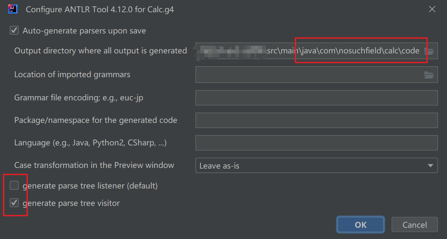
Task: Uncheck generate parse tree visitor
Action: point(14,203)
